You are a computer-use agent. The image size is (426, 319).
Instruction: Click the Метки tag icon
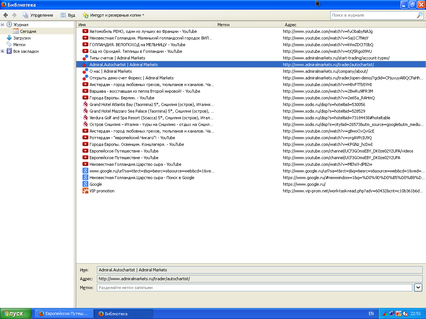click(x=9, y=44)
